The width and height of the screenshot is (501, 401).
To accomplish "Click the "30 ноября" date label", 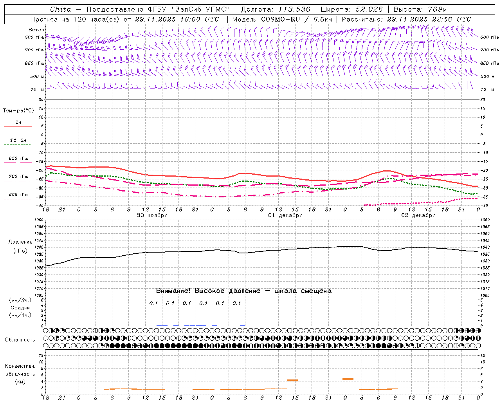I will [x=152, y=215].
